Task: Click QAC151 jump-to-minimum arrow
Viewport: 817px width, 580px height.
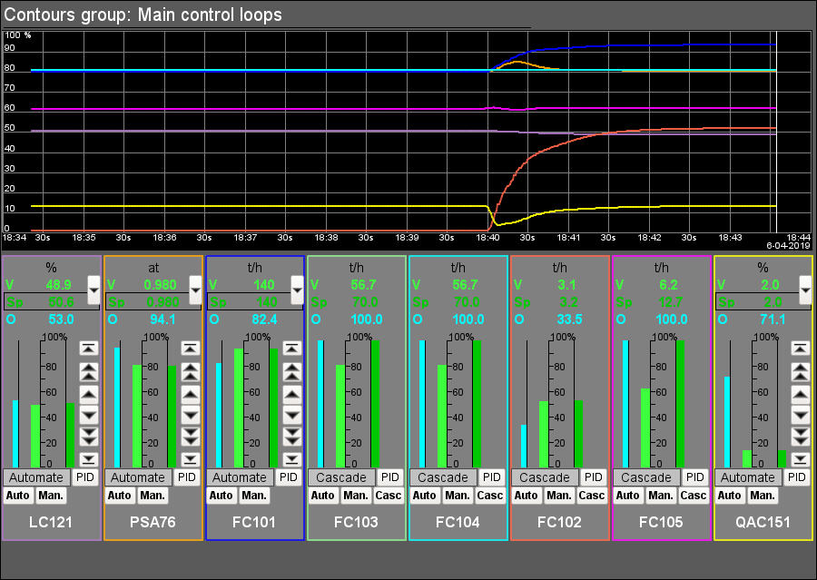Action: [x=801, y=459]
